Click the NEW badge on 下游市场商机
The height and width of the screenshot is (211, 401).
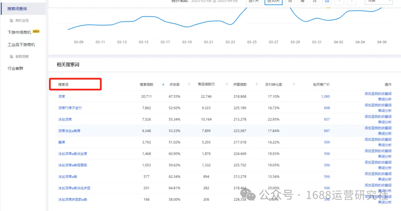click(36, 31)
